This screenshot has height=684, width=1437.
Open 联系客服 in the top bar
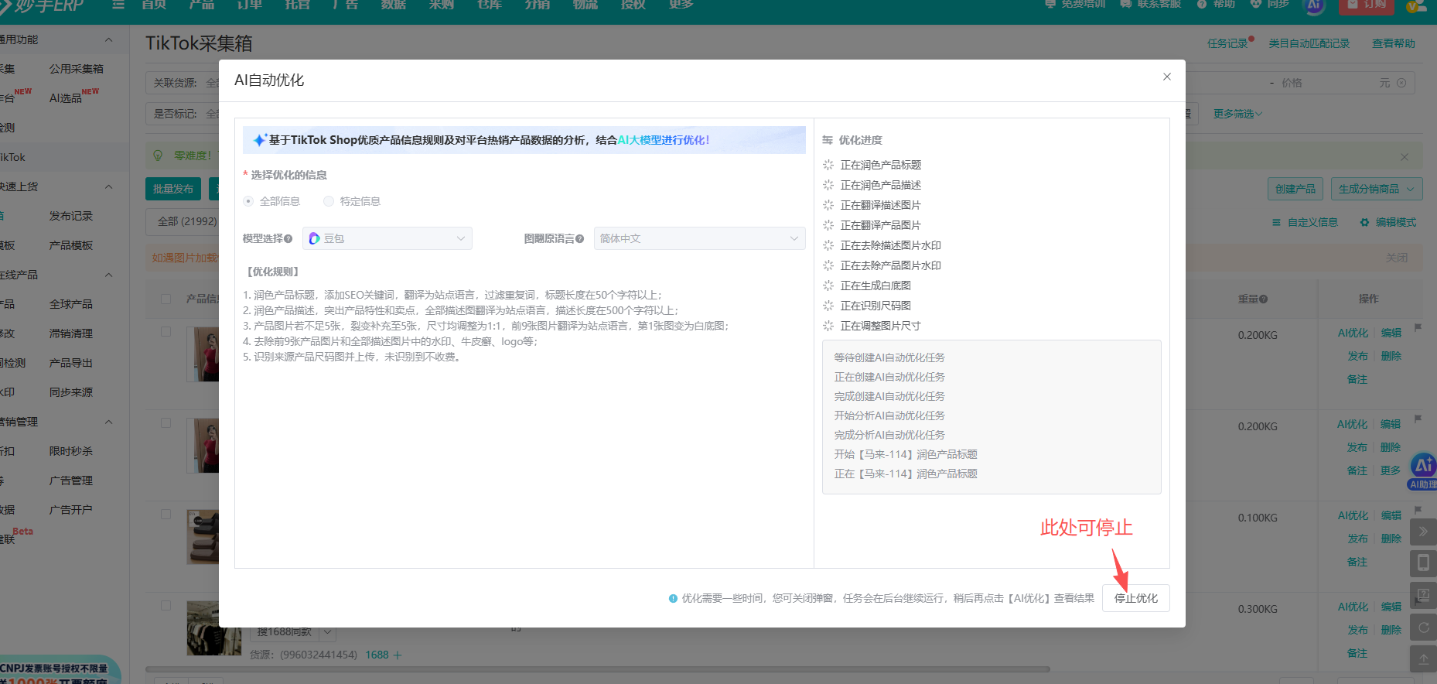1150,4
